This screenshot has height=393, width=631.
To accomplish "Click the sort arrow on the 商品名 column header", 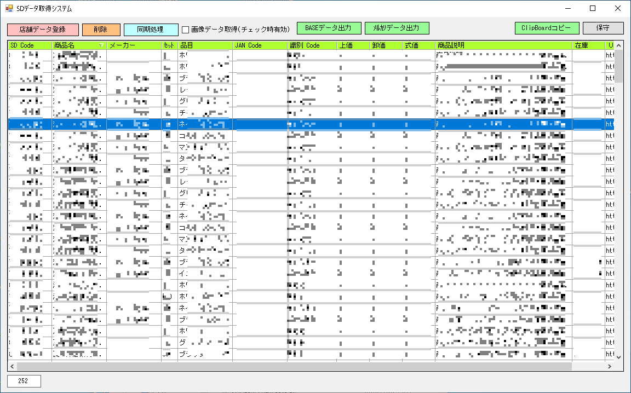I will point(101,45).
